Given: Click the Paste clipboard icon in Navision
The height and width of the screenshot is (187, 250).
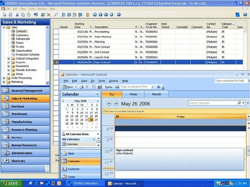Looking at the screenshot, I should coord(29,15).
